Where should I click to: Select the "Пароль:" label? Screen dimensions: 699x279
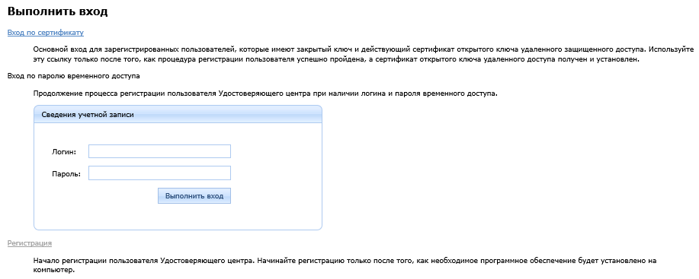(66, 173)
